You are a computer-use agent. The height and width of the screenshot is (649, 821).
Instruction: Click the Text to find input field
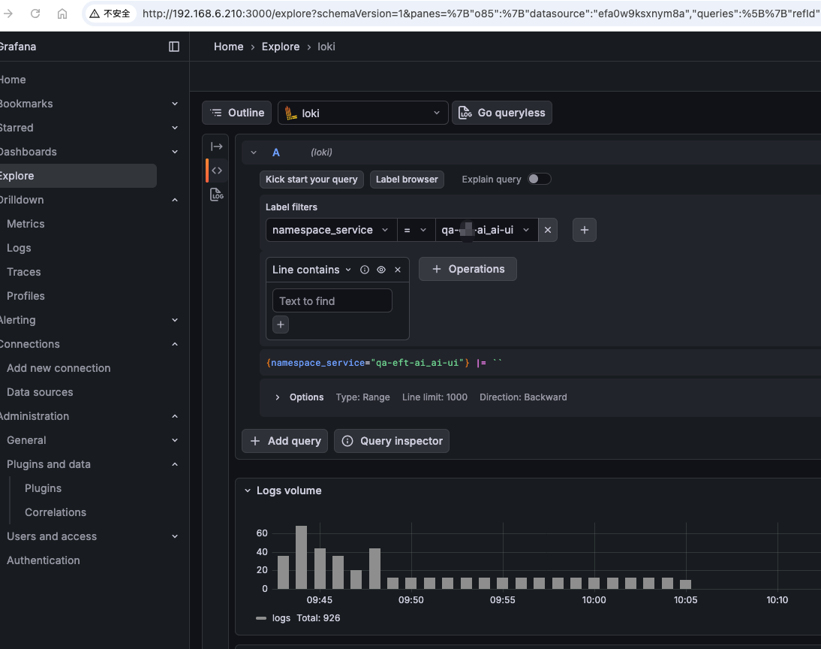pyautogui.click(x=332, y=301)
